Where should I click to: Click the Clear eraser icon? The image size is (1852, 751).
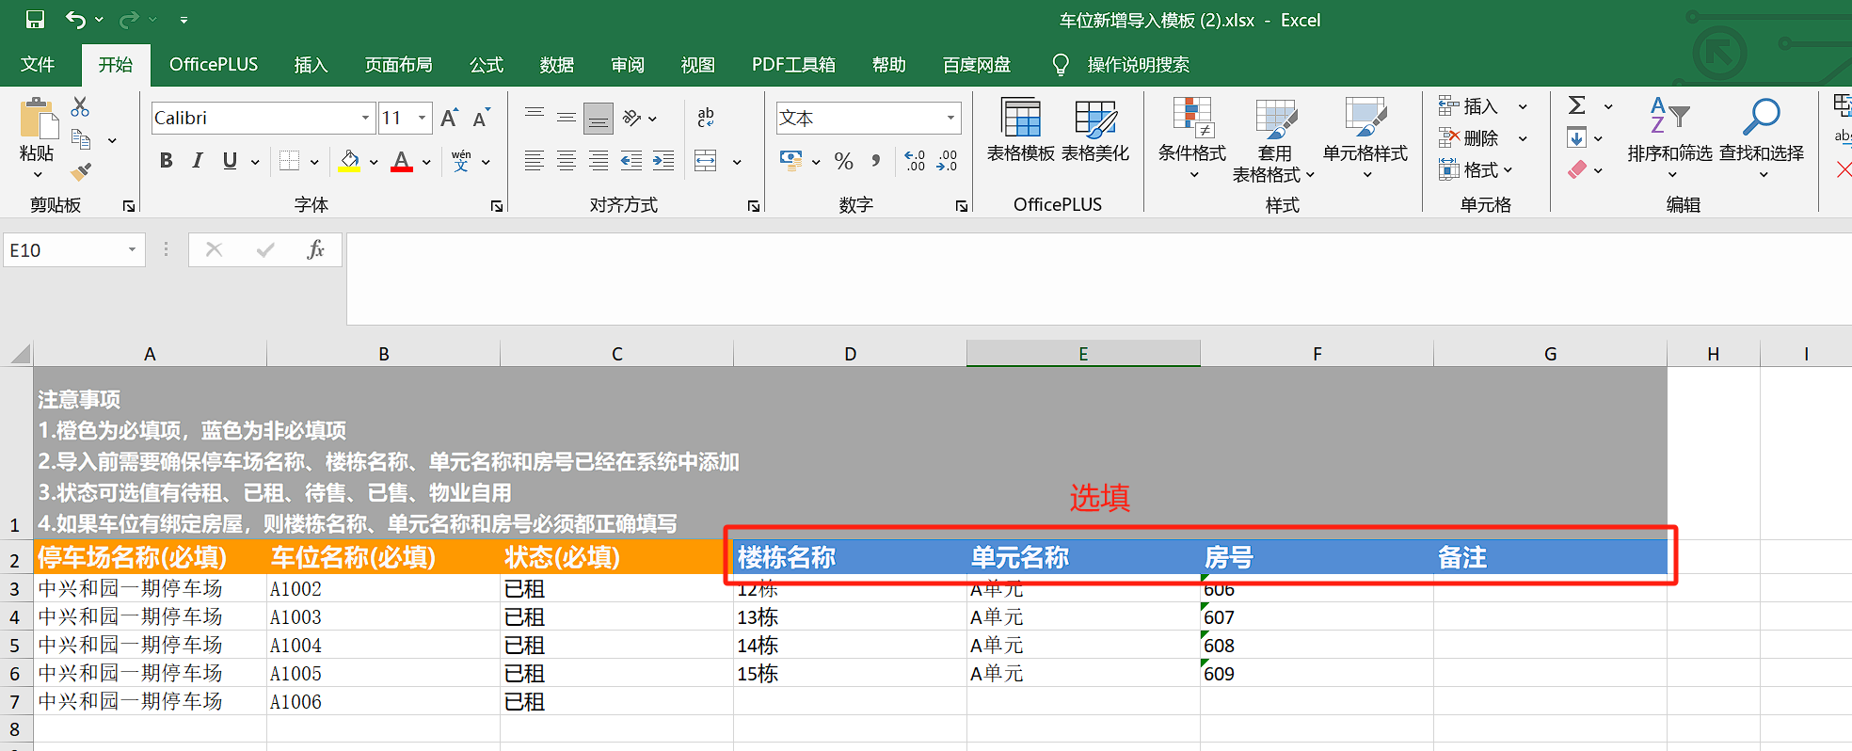(x=1577, y=170)
